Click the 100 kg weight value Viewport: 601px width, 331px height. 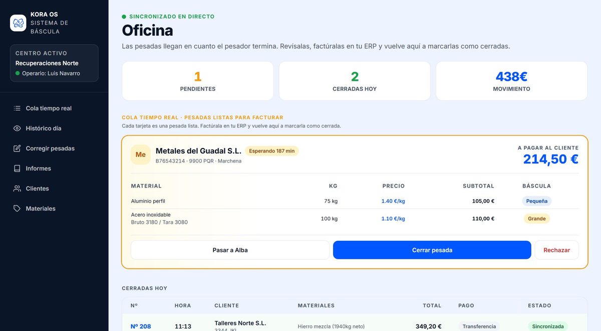(x=329, y=219)
